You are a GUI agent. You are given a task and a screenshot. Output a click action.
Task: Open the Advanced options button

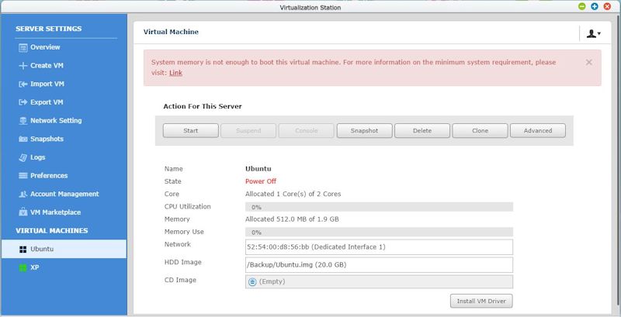point(537,131)
